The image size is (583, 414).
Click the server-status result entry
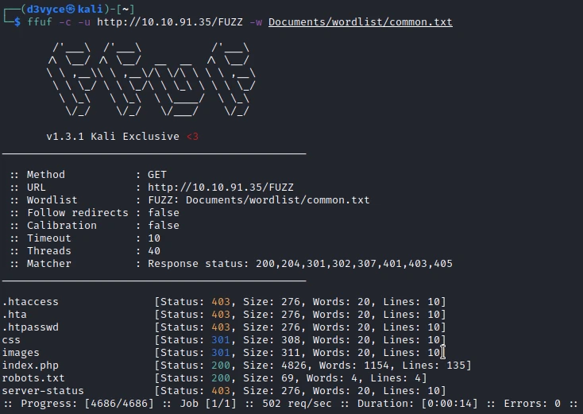click(43, 391)
